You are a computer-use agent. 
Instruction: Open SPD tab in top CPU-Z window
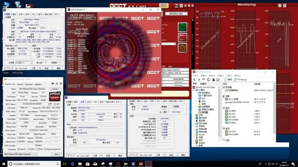(34, 14)
